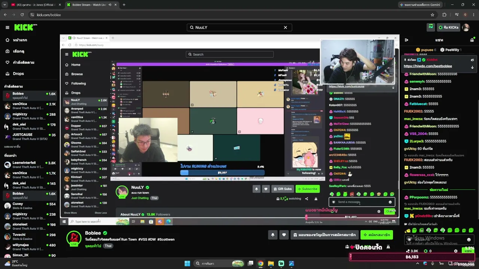Go back in browser history
Viewport: 479px width, 269px height.
pos(5,15)
